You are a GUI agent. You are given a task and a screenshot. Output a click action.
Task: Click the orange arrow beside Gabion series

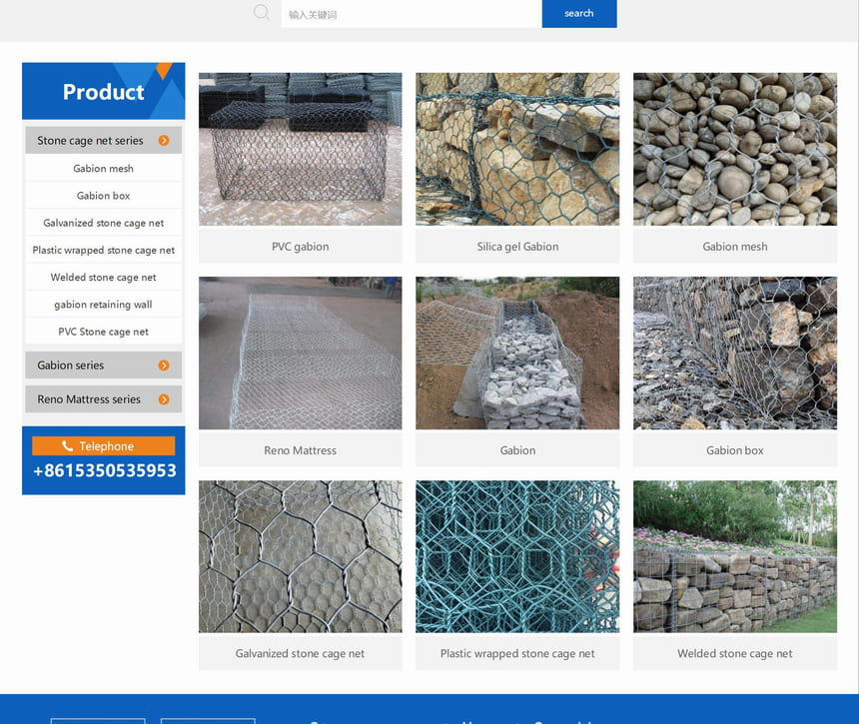coord(164,365)
